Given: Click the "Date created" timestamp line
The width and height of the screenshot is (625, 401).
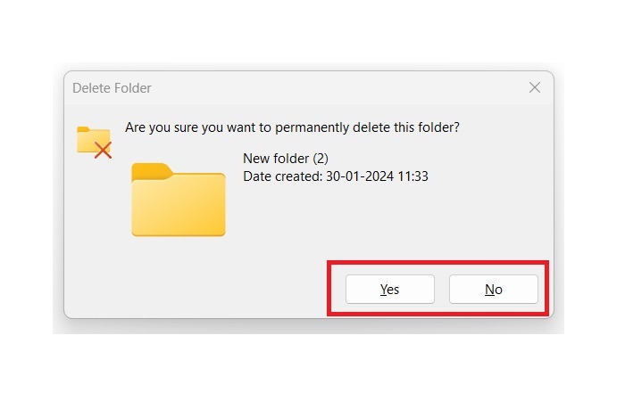Looking at the screenshot, I should [x=336, y=176].
